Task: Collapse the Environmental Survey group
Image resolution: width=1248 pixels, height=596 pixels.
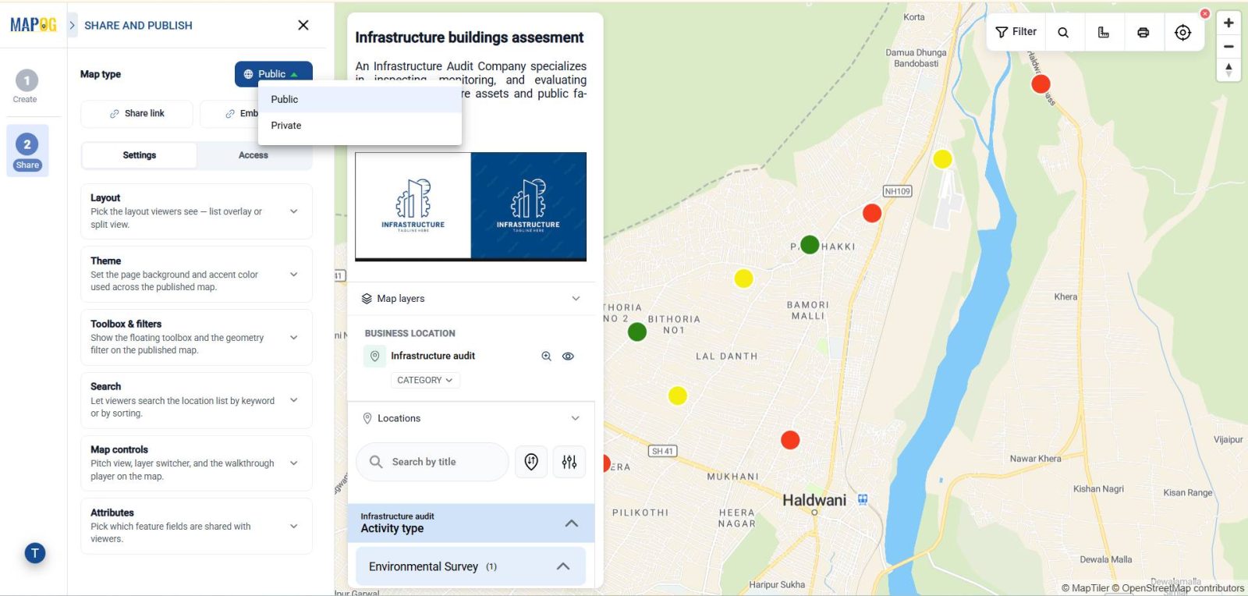Action: (x=563, y=566)
